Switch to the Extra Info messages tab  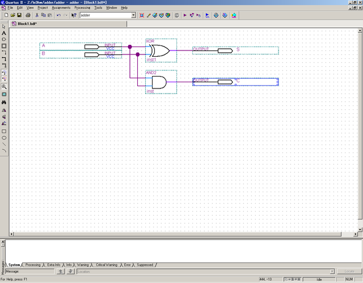click(54, 265)
